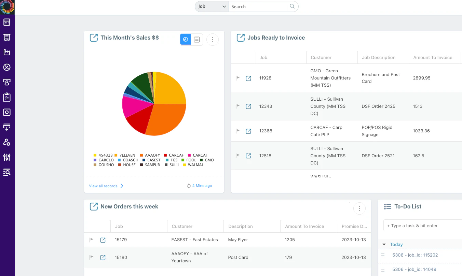The width and height of the screenshot is (462, 276).
Task: Flag job 15179 in New Orders this week
Action: coord(91,240)
